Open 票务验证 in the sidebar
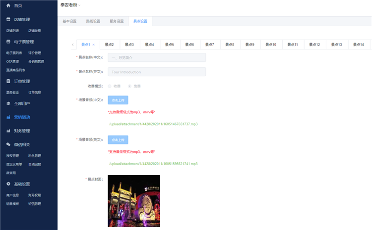372x230 pixels. tap(12, 92)
